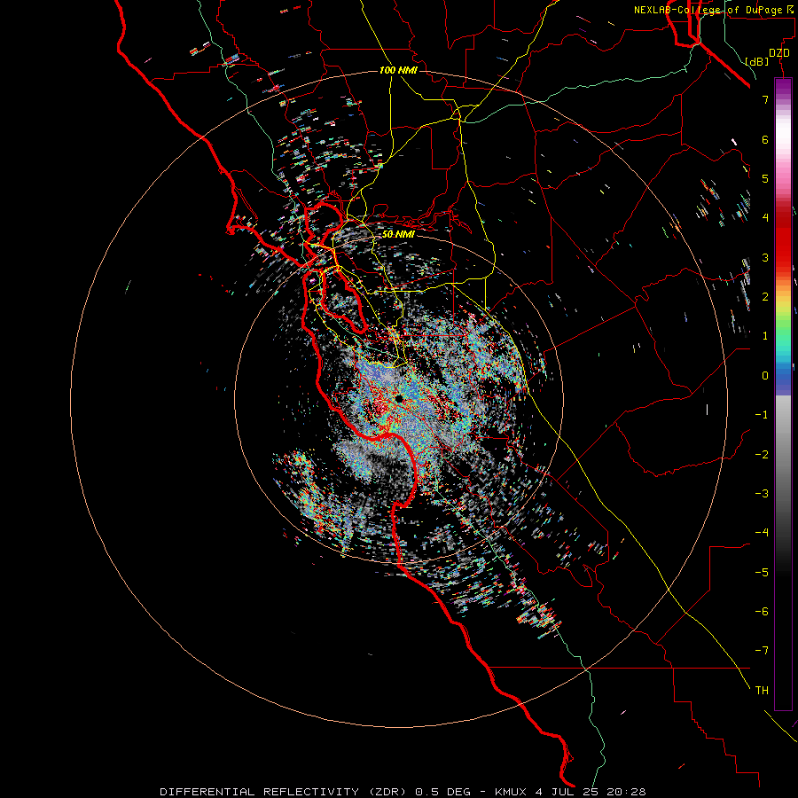
Task: Select the 6 dB scale label
Action: (765, 139)
